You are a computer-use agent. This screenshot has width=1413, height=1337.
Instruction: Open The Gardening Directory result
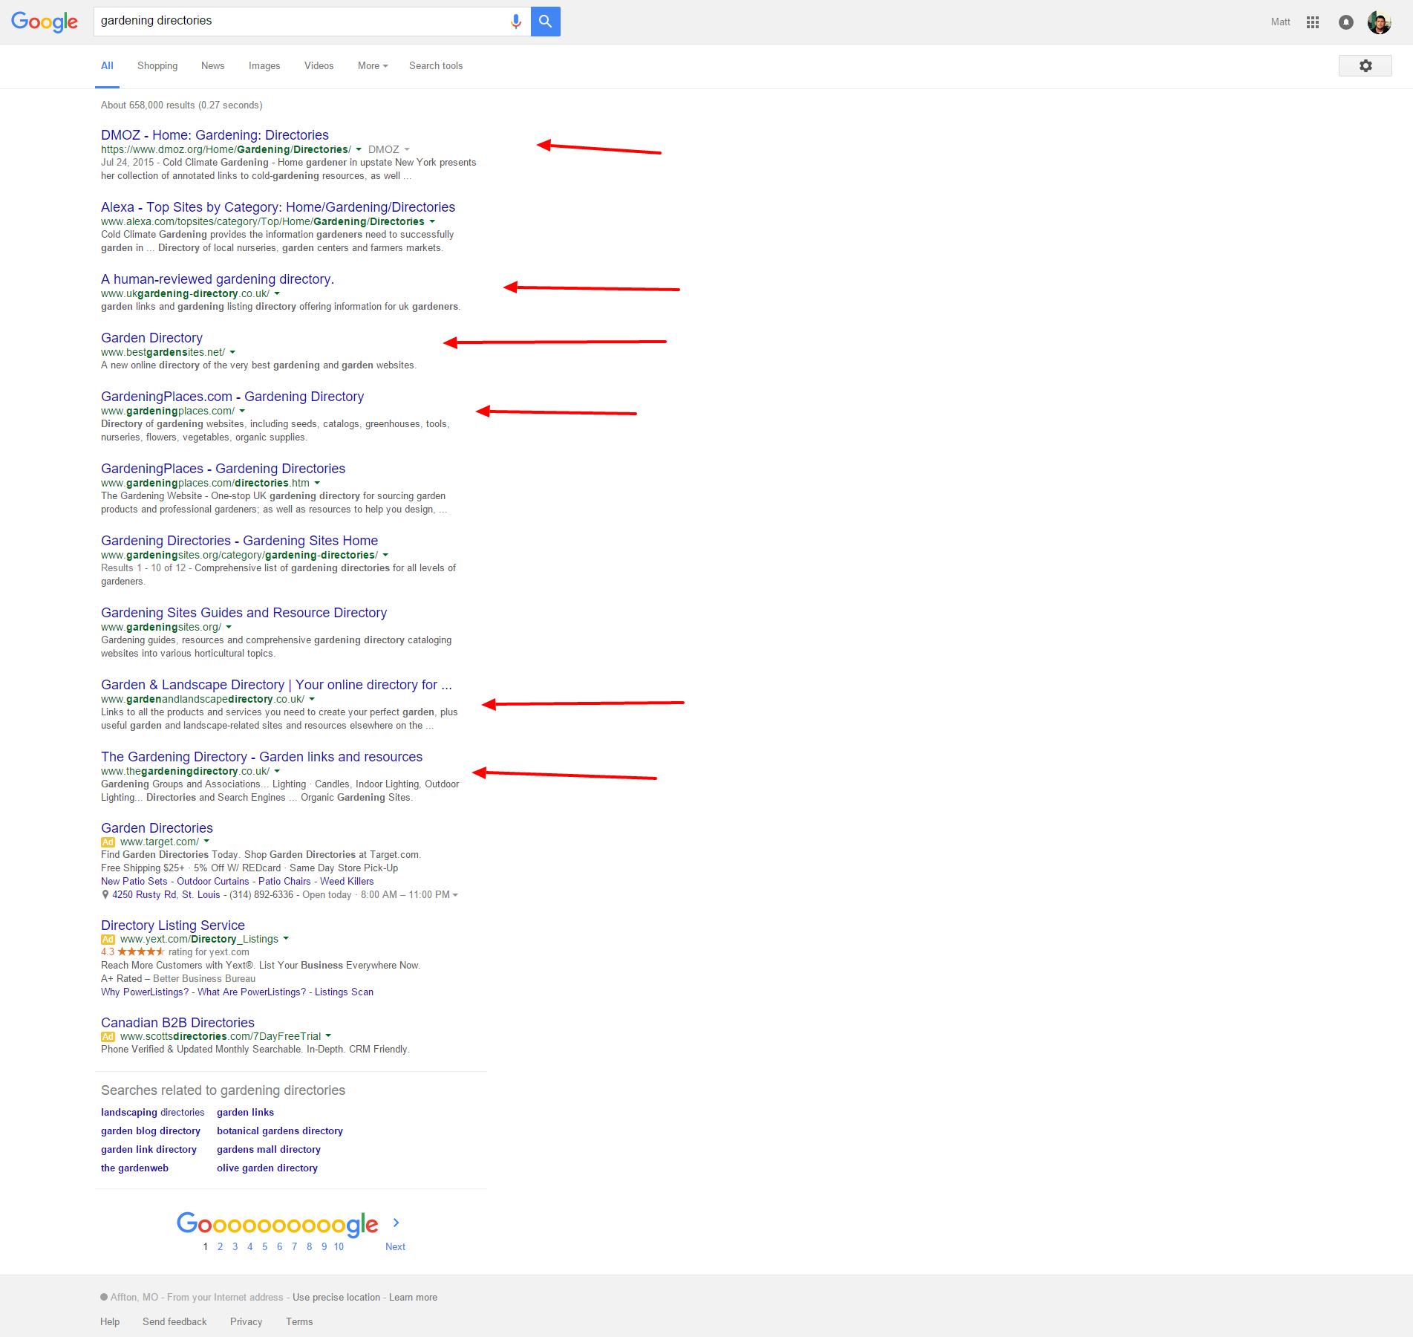pyautogui.click(x=261, y=757)
